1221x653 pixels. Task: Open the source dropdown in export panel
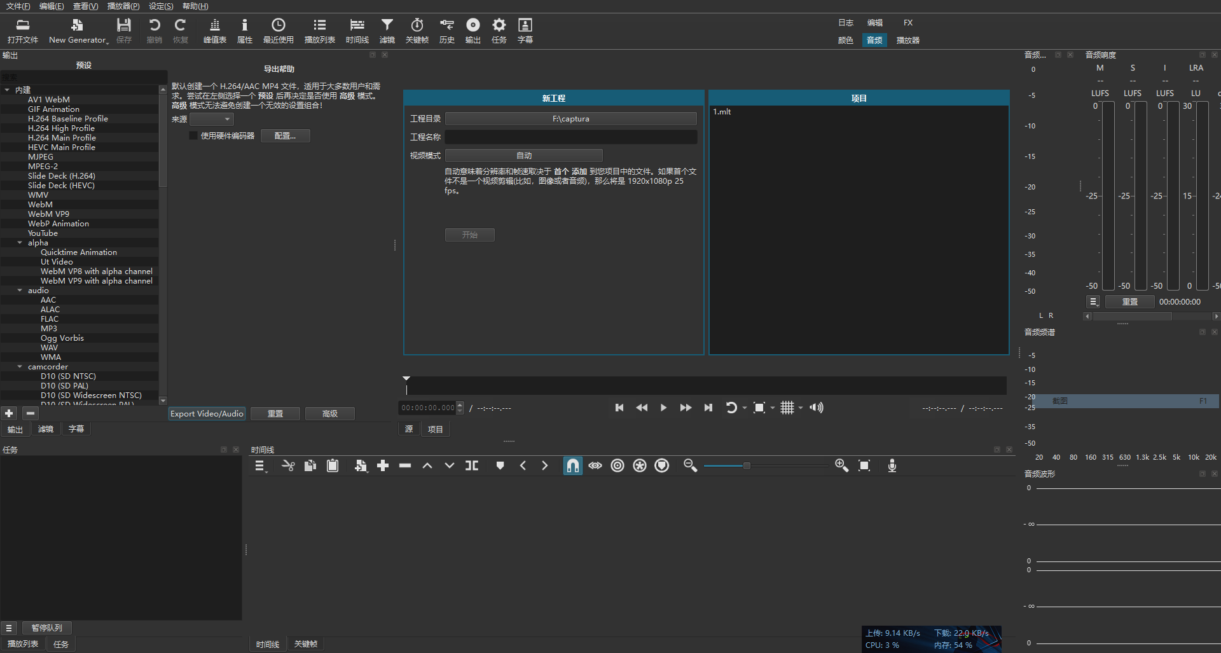pos(212,120)
